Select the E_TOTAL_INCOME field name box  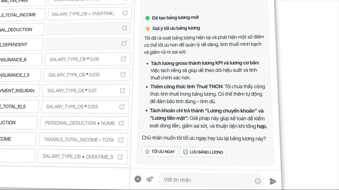[22, 14]
